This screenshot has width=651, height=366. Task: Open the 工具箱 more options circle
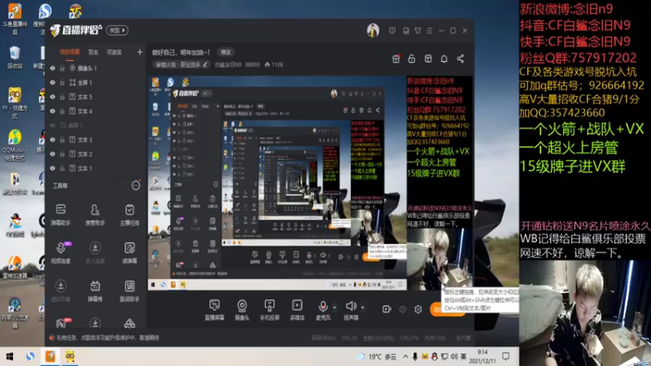pyautogui.click(x=136, y=185)
